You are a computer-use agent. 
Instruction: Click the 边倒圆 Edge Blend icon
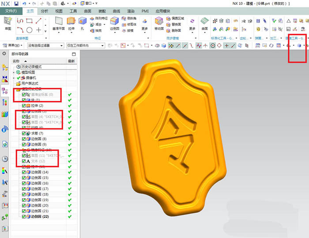tap(114, 21)
